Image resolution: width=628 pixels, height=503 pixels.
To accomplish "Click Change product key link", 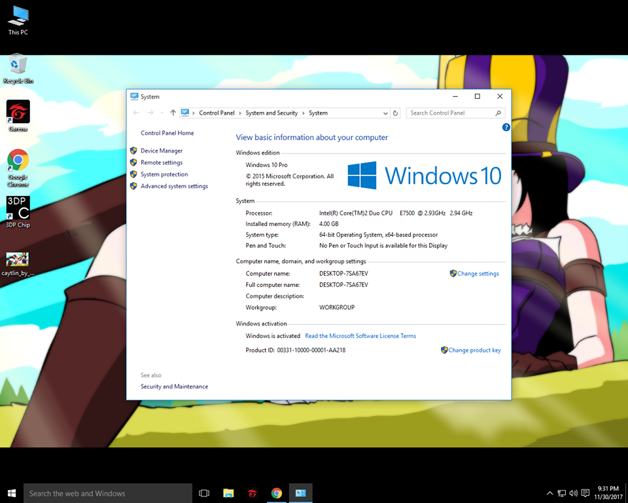I will [475, 350].
